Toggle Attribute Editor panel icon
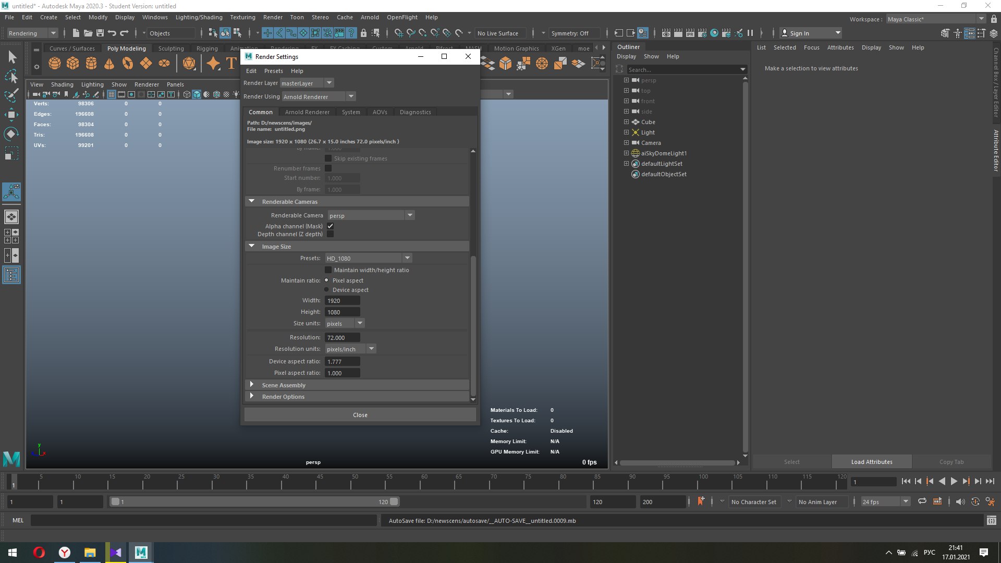Screen dimensions: 1001x563 (x=970, y=33)
